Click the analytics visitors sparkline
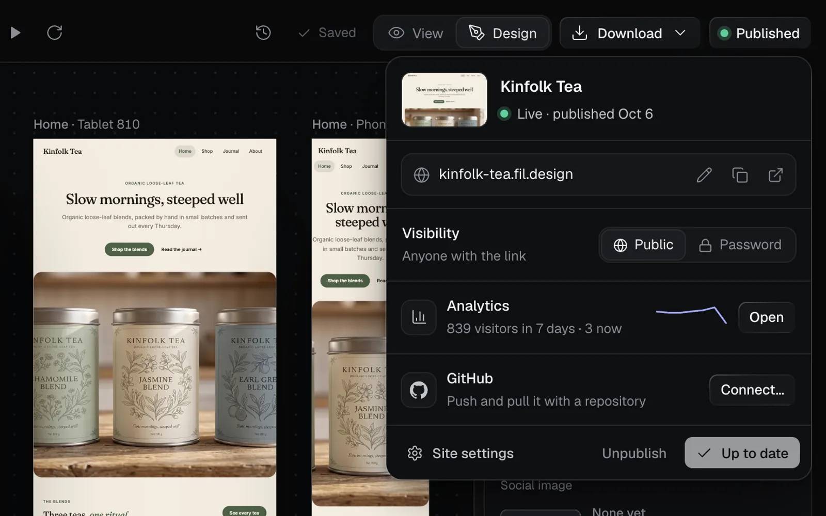Image resolution: width=826 pixels, height=516 pixels. [x=691, y=314]
